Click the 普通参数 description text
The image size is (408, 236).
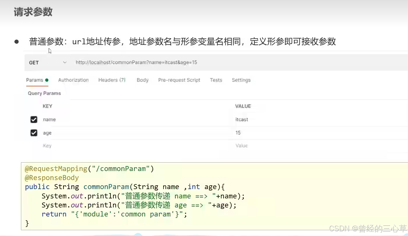(x=182, y=41)
